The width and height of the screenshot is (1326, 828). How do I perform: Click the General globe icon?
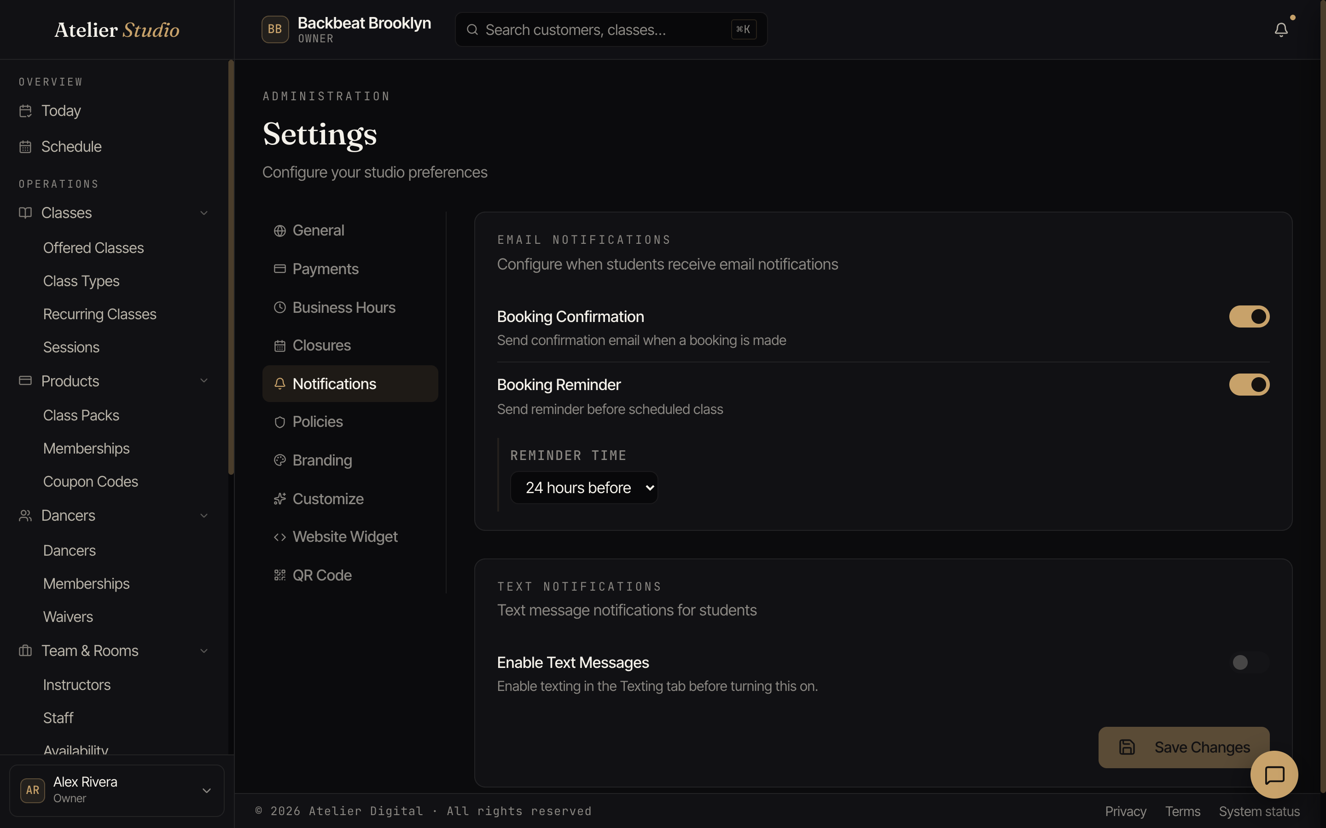[x=279, y=231]
